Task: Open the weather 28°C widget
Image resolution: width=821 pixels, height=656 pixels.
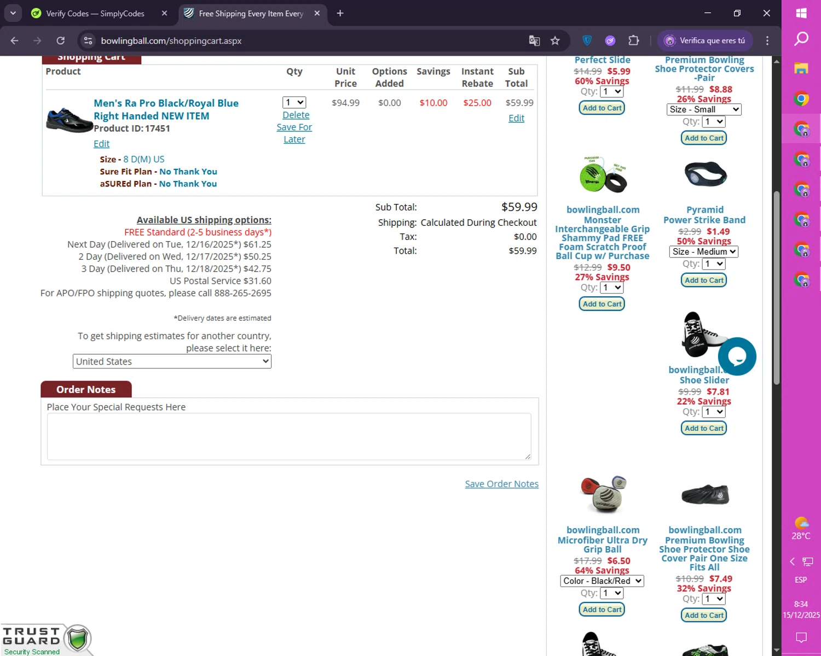Action: click(x=801, y=529)
